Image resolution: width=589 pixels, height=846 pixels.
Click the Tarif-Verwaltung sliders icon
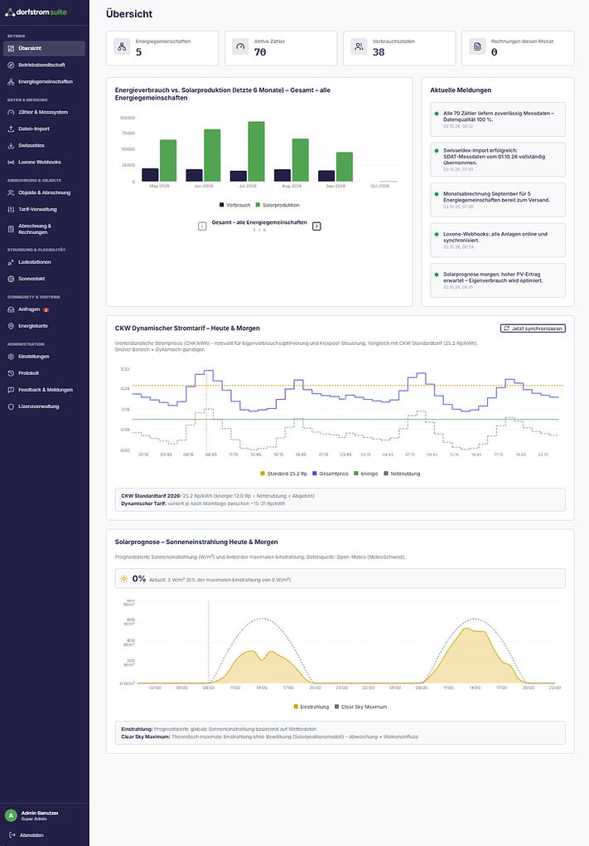pos(11,209)
